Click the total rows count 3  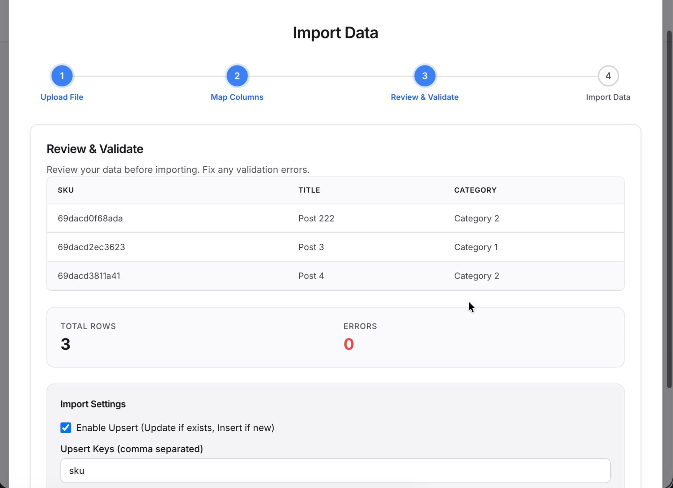(66, 344)
